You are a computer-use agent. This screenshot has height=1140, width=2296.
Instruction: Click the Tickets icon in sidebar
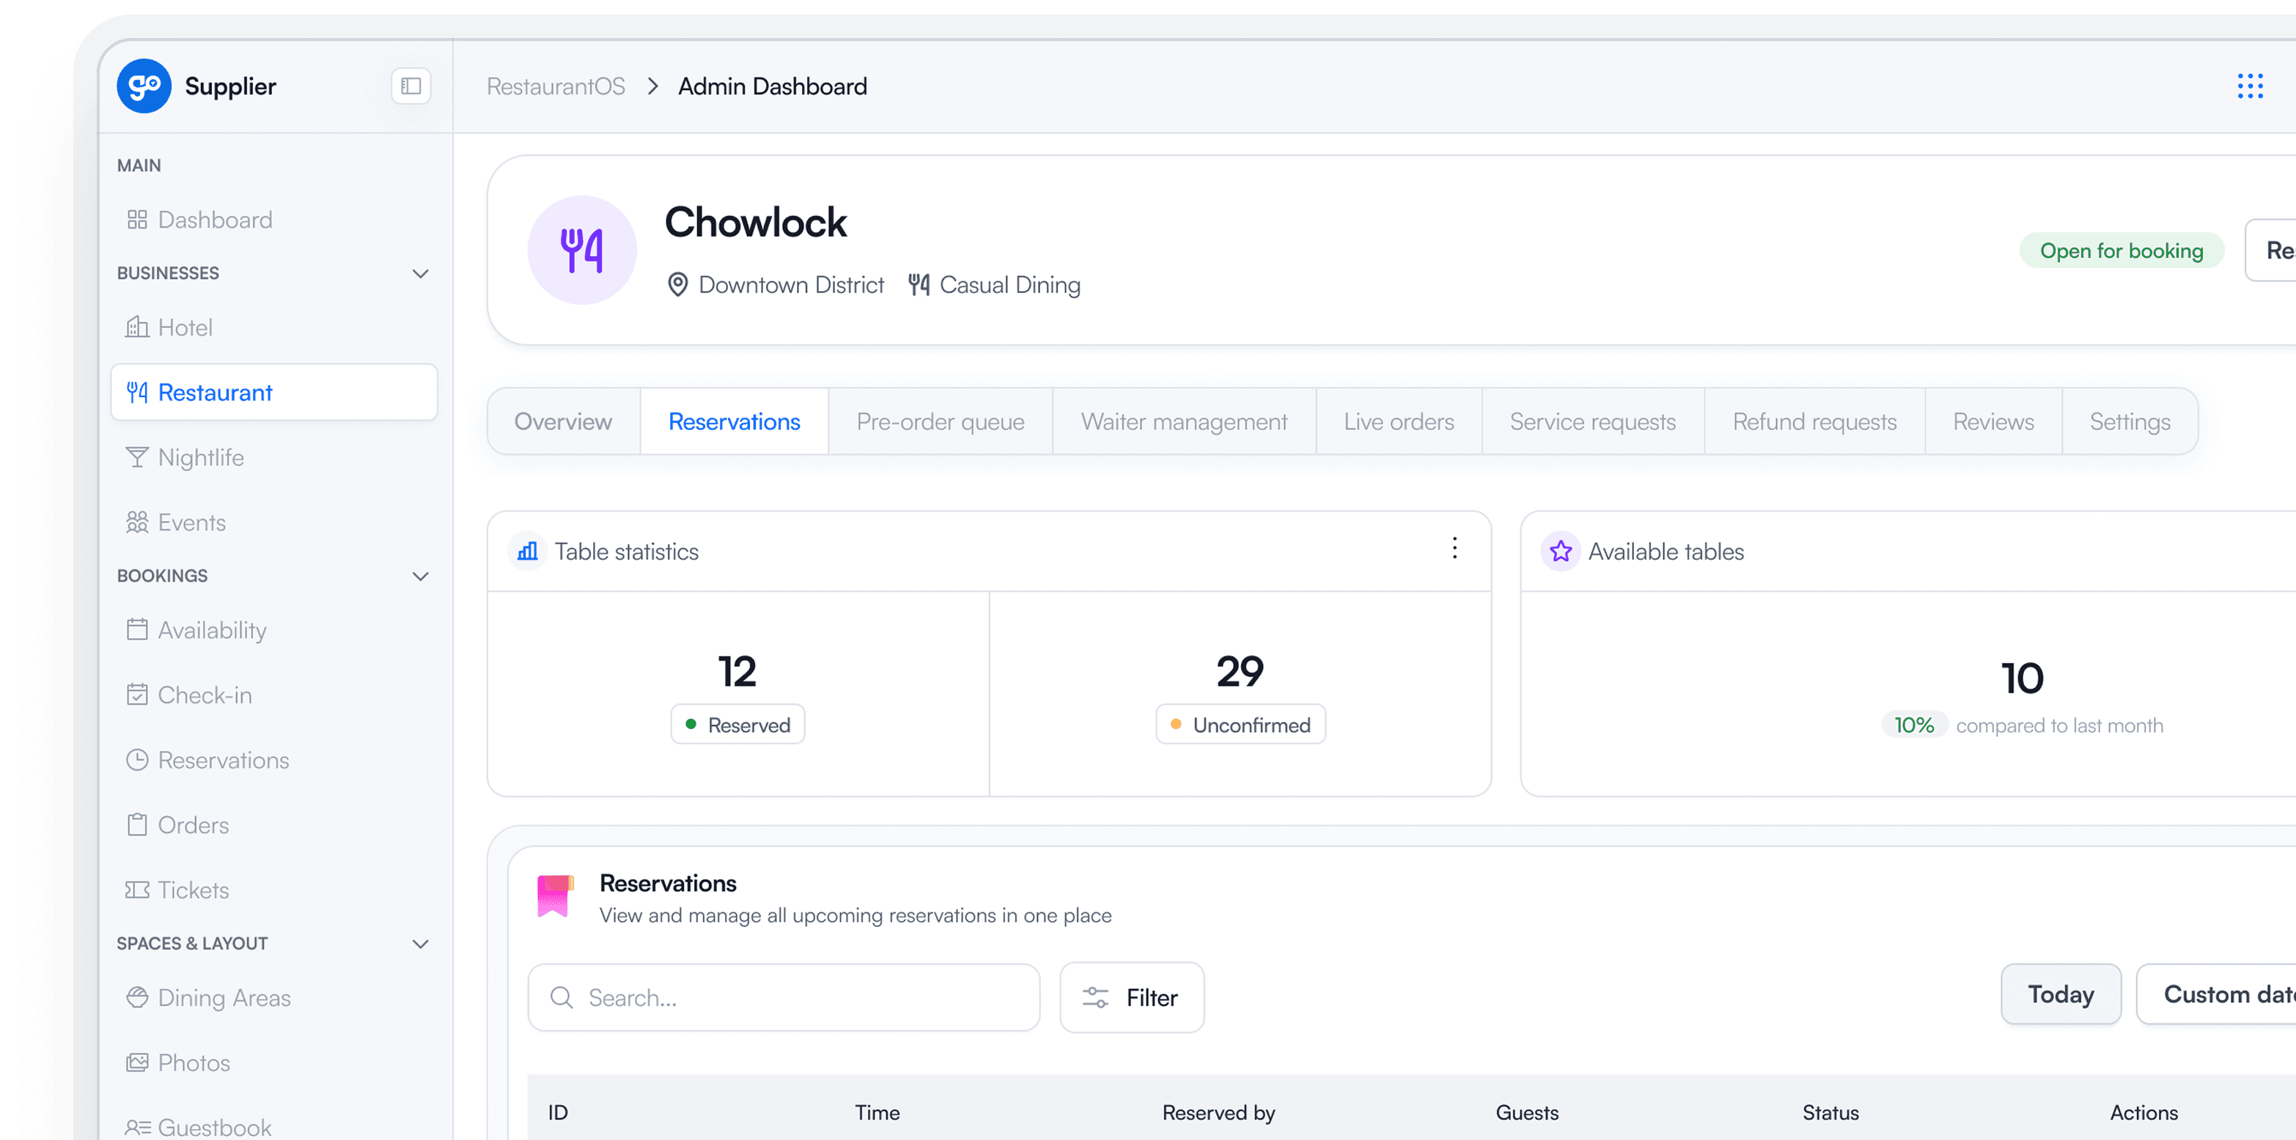137,889
